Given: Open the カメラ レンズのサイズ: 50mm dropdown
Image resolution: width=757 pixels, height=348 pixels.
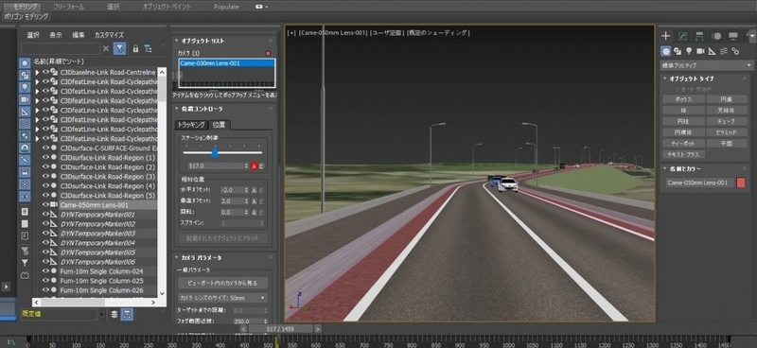Looking at the screenshot, I should [x=222, y=298].
